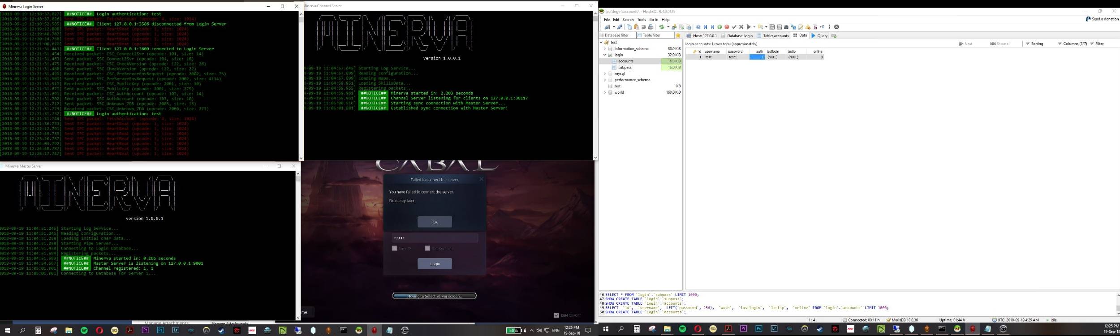
Task: Click the Run play icon in HeidiSQL toolbar
Action: [749, 27]
